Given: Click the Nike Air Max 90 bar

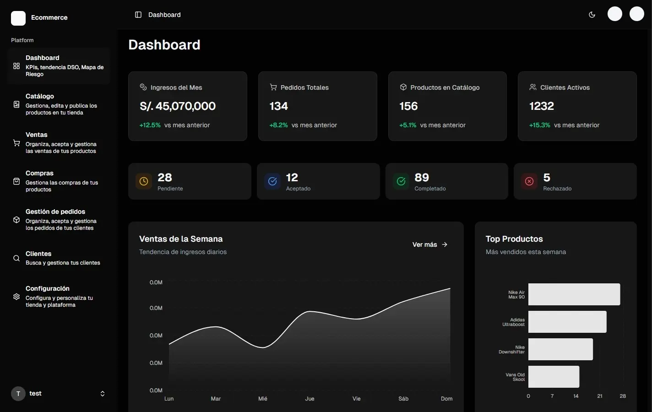Looking at the screenshot, I should 574,294.
